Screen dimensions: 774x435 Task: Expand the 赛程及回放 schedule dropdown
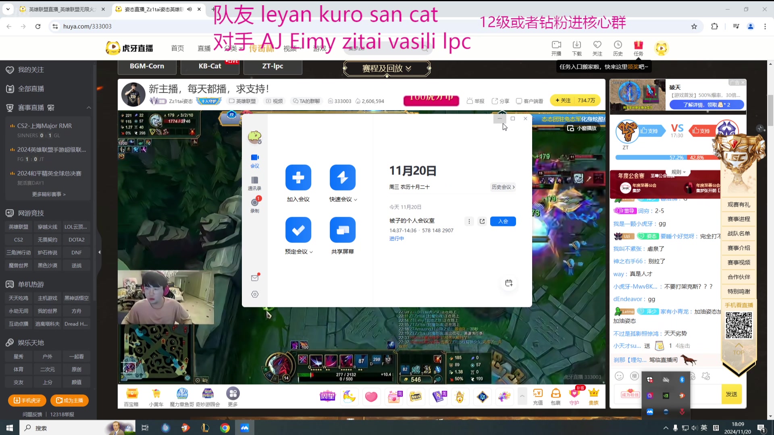pos(387,68)
